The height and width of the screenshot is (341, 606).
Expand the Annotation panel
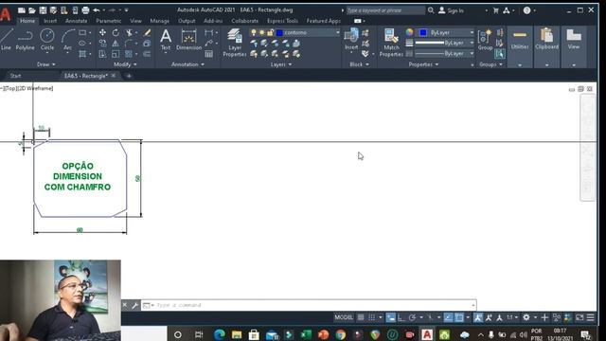pyautogui.click(x=187, y=64)
